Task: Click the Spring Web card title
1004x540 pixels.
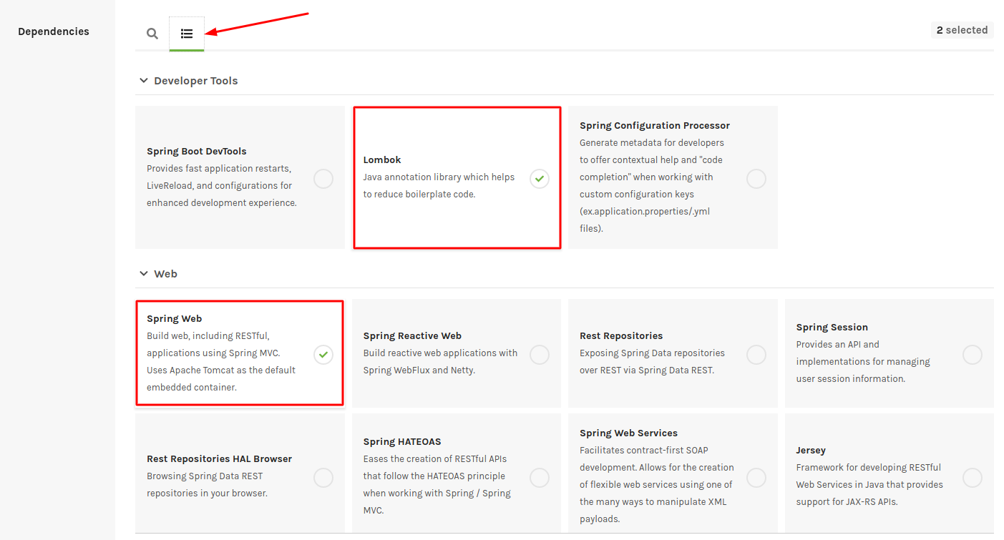Action: click(175, 319)
